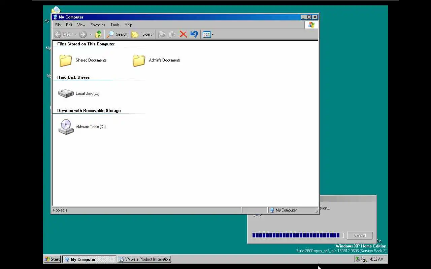
Task: Cancel the VMware installation dialog
Action: 360,235
